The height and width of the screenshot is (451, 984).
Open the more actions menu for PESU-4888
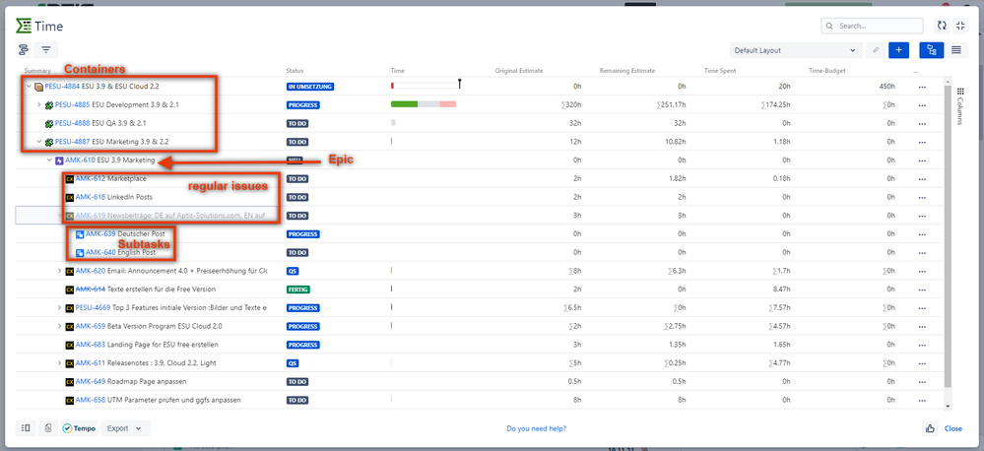click(x=922, y=123)
